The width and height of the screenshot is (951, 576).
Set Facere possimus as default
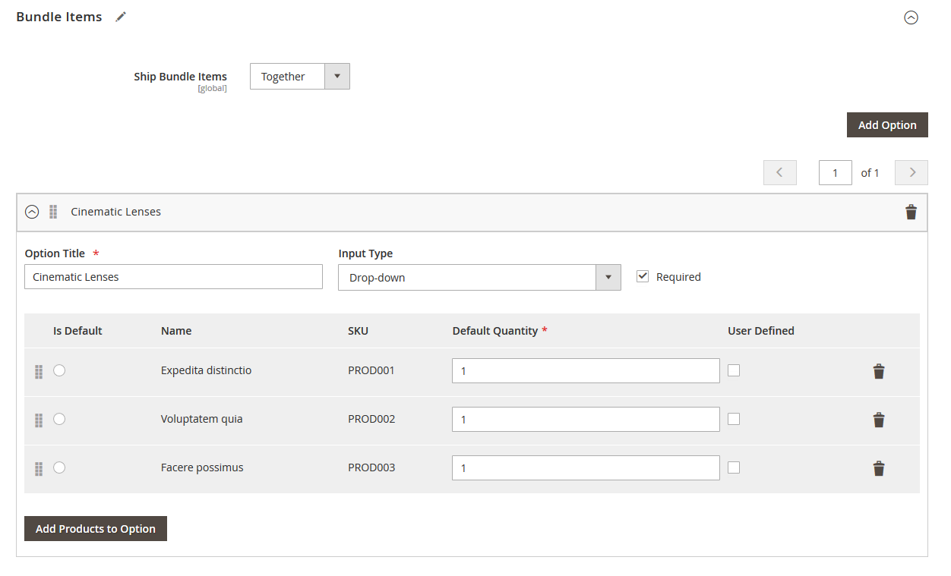click(x=59, y=467)
